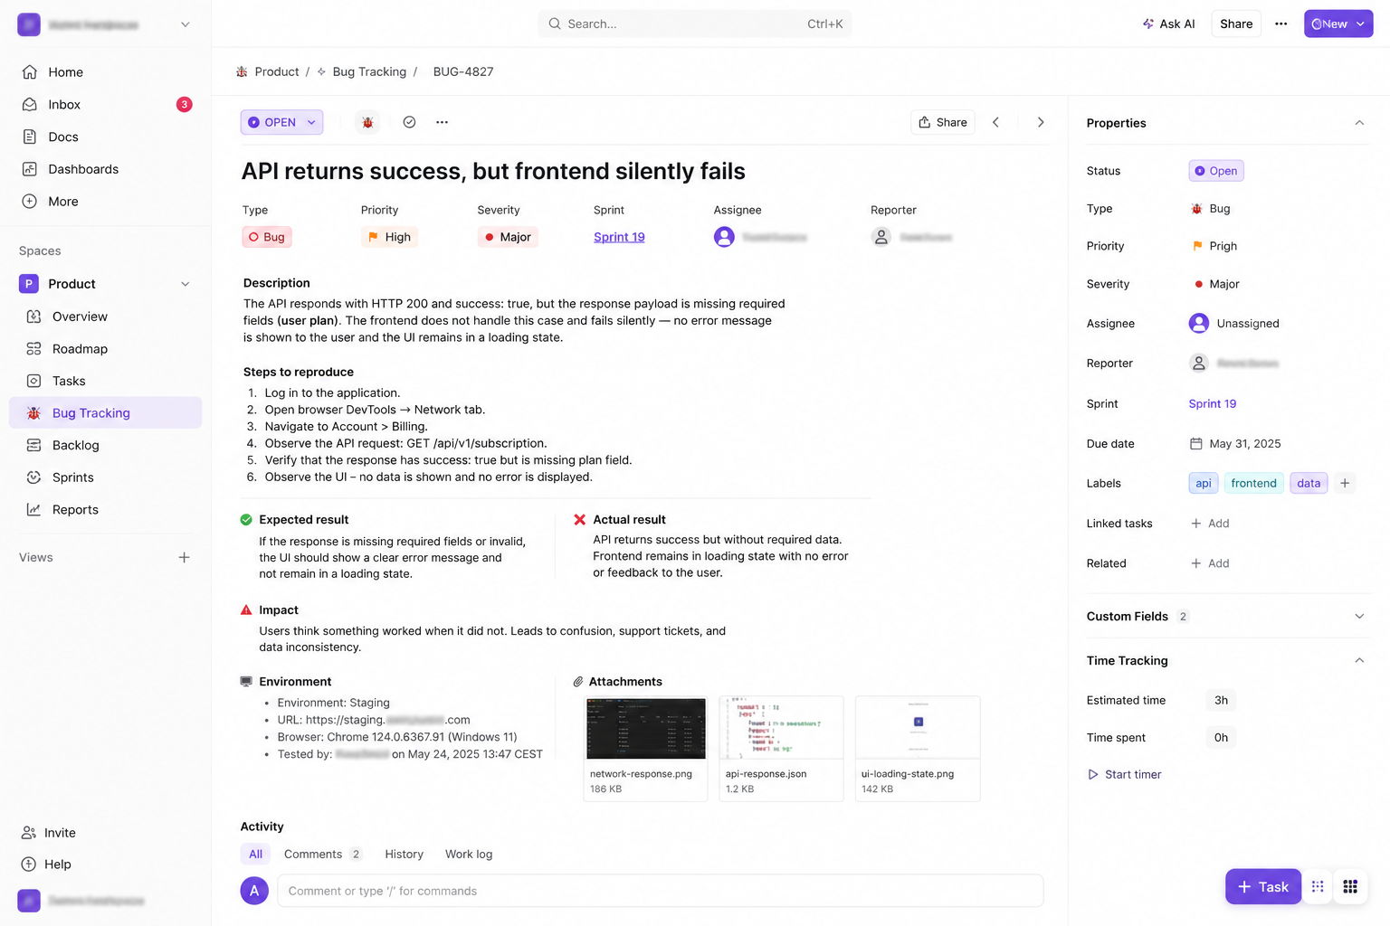
Task: Focus the comment input field
Action: (661, 891)
